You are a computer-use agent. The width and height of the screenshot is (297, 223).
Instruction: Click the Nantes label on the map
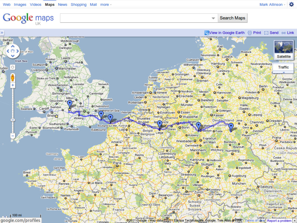66,195
